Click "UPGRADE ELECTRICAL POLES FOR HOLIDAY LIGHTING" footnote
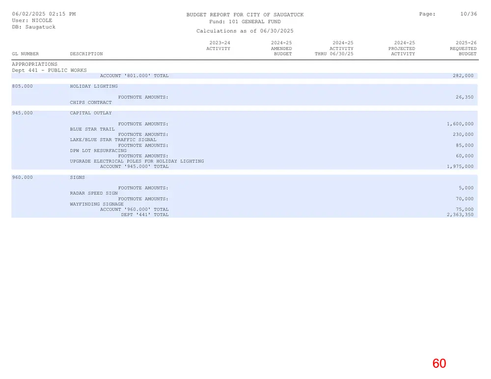491x379 pixels. point(137,161)
